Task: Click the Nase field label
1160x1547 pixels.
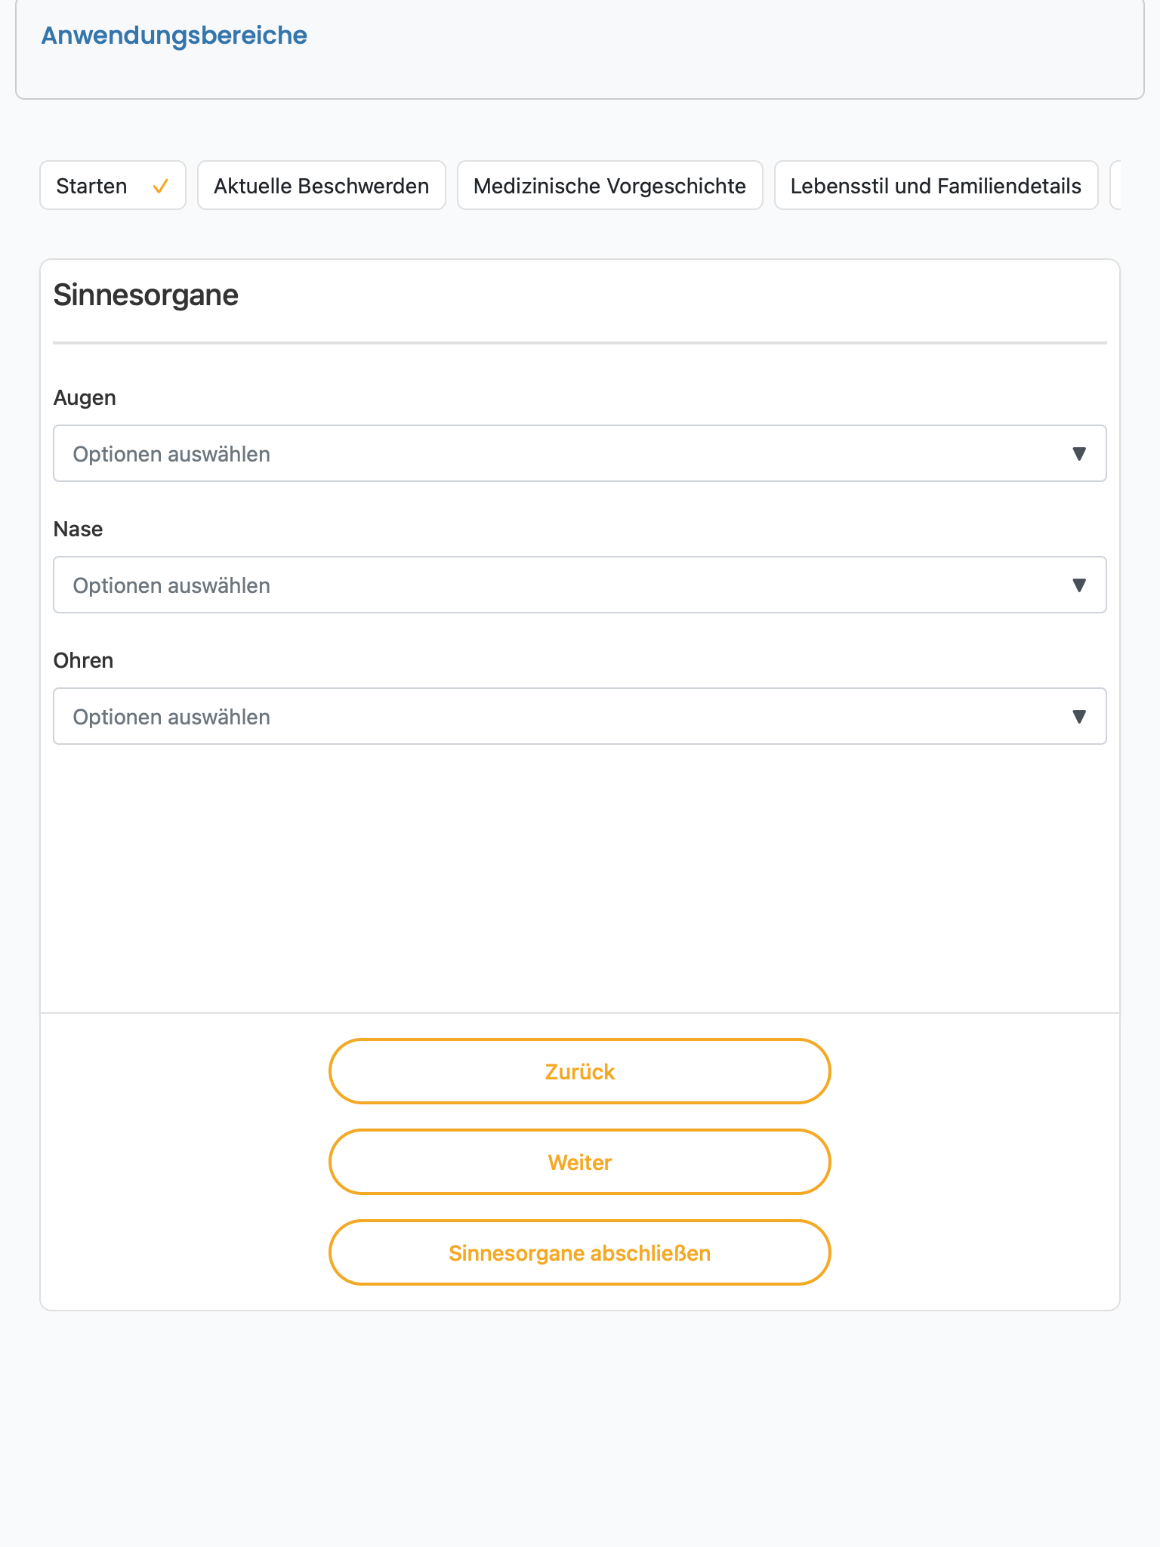Action: click(78, 529)
